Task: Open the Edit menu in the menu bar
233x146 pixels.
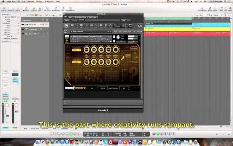Action: click(23, 1)
